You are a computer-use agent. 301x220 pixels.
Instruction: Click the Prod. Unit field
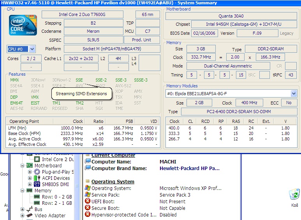(x=142, y=40)
